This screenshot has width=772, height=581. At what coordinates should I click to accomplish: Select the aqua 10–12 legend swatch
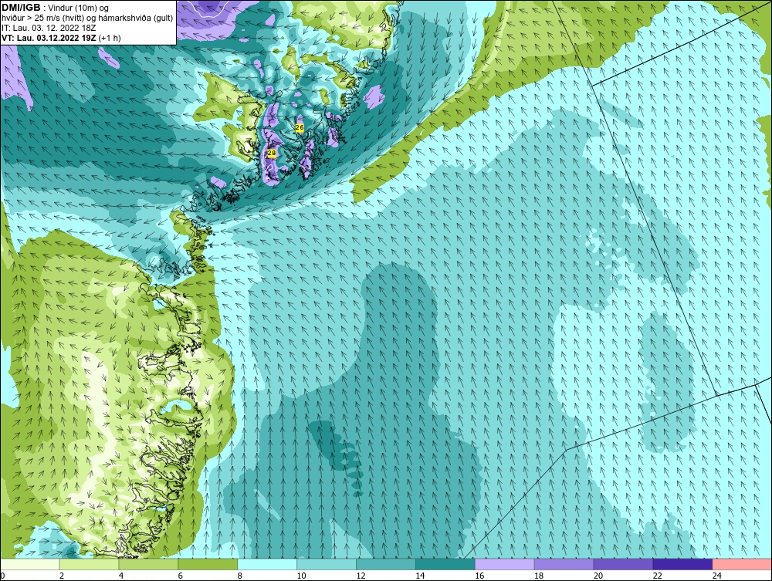point(327,564)
